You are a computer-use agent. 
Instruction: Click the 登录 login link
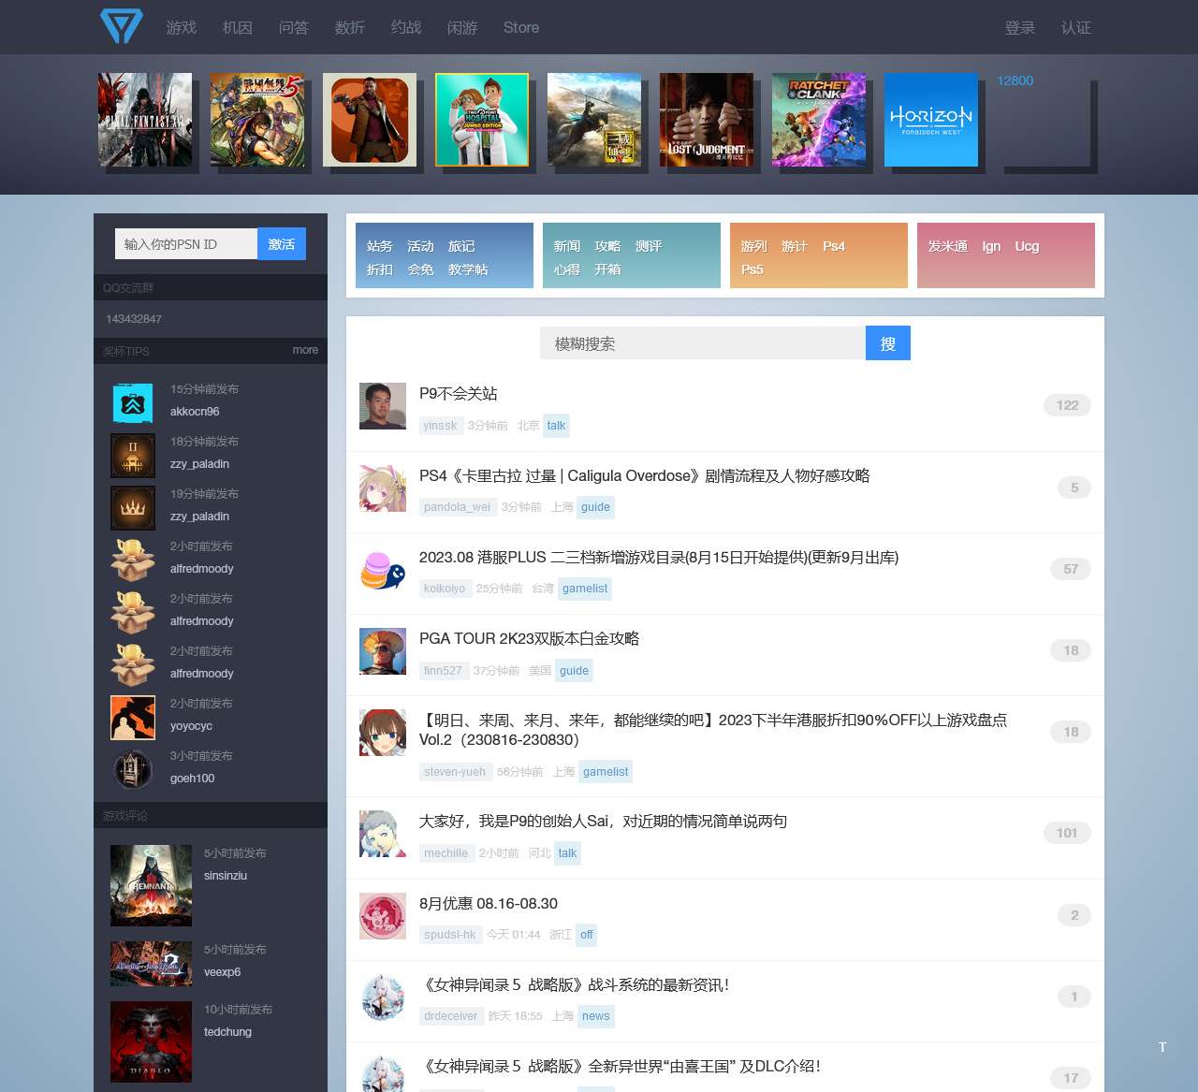click(x=1020, y=27)
